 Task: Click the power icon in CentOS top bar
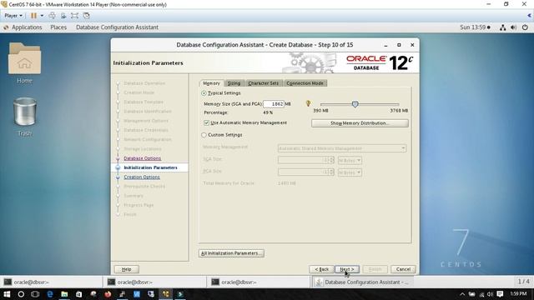[x=525, y=27]
